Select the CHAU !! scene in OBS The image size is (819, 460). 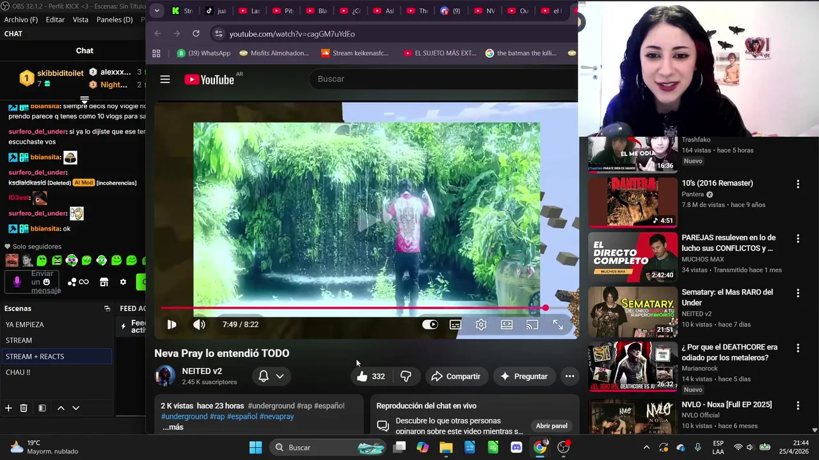pyautogui.click(x=56, y=372)
